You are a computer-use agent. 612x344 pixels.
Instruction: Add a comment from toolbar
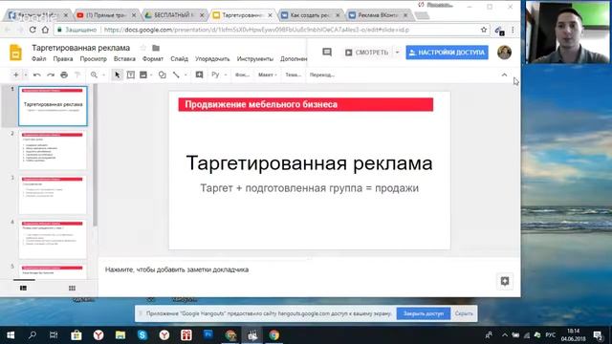pos(199,75)
